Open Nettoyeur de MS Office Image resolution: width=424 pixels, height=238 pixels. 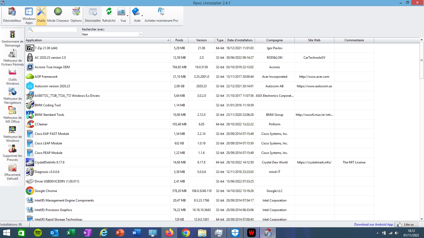pyautogui.click(x=12, y=115)
